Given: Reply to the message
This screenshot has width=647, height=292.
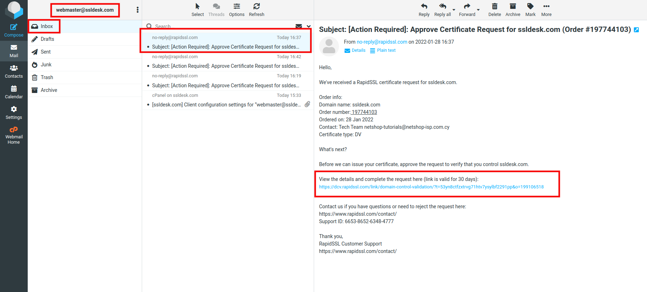Looking at the screenshot, I should [x=424, y=10].
